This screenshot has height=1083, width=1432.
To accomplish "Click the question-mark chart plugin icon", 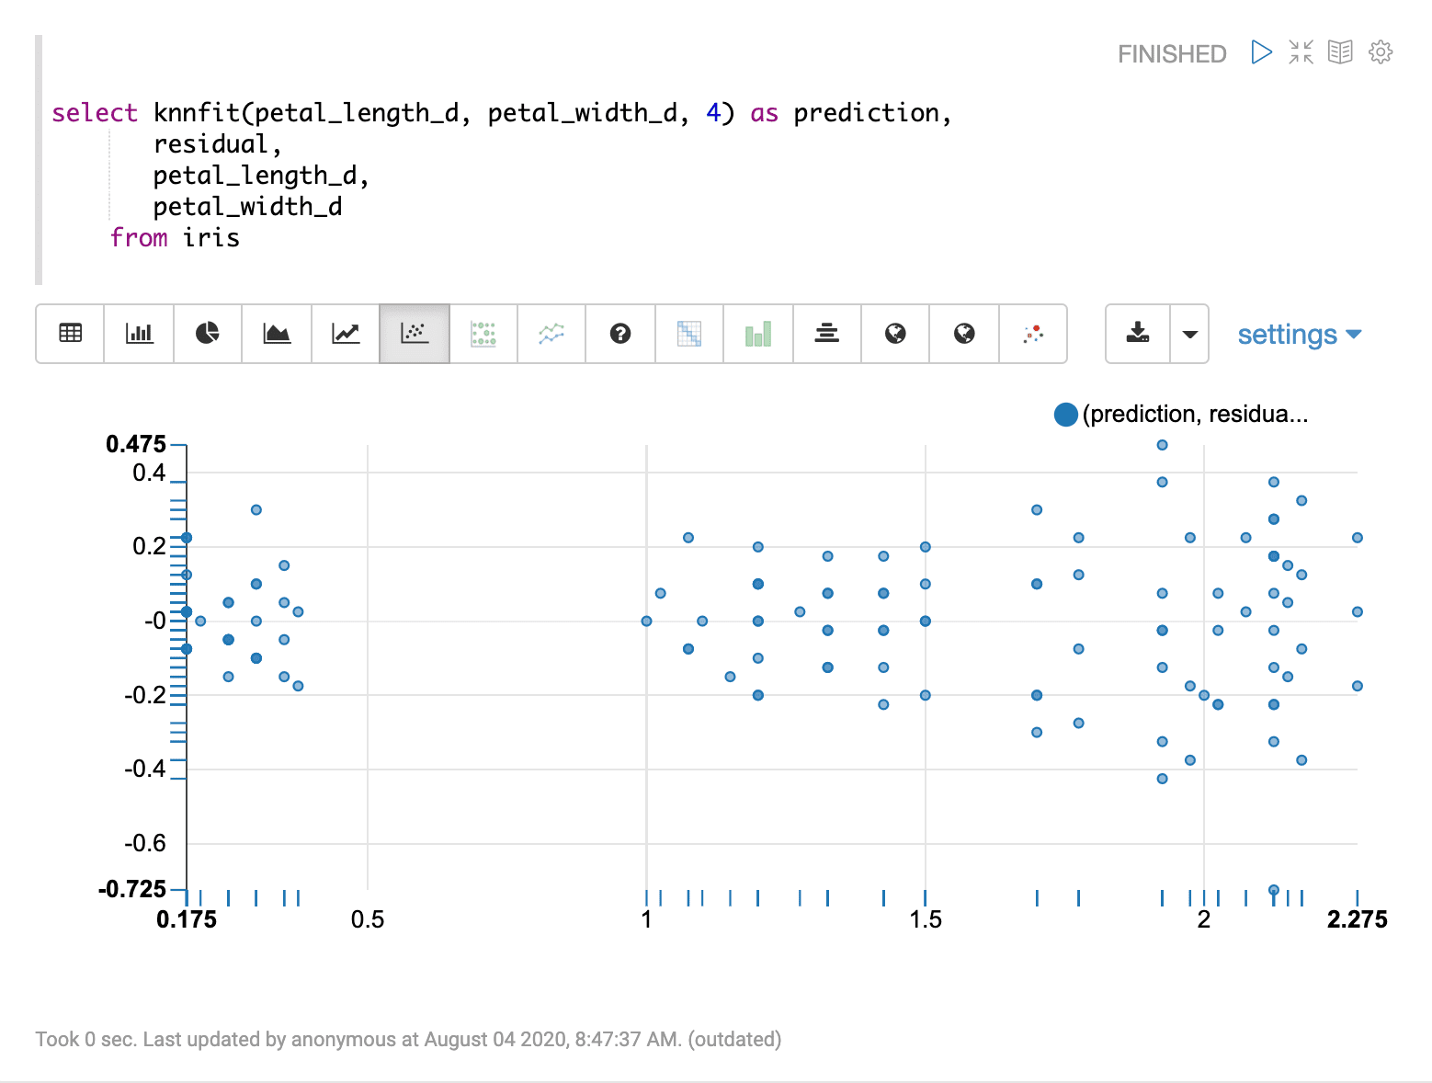I will (x=619, y=334).
